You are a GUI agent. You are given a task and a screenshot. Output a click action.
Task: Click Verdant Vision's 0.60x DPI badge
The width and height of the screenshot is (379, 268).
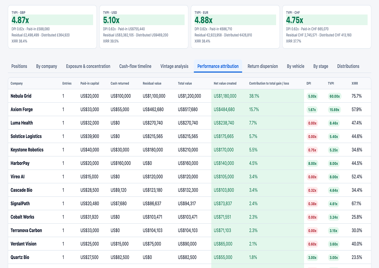[x=312, y=244]
